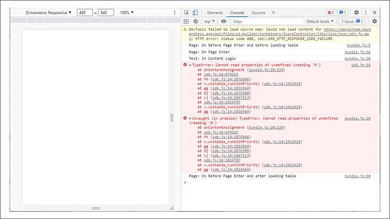
Task: Expand the Uncaught (in promise) error triangle
Action: pyautogui.click(x=190, y=119)
